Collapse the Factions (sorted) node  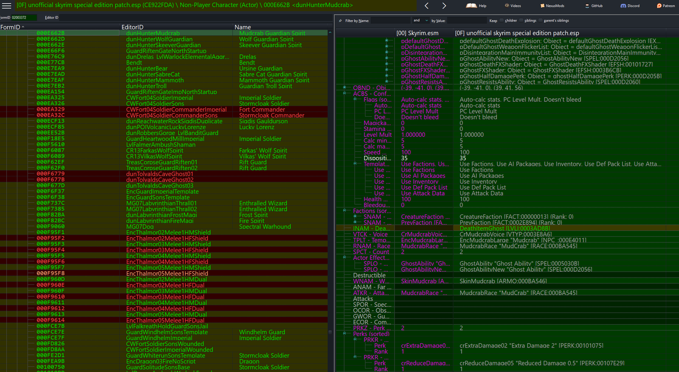tap(345, 211)
